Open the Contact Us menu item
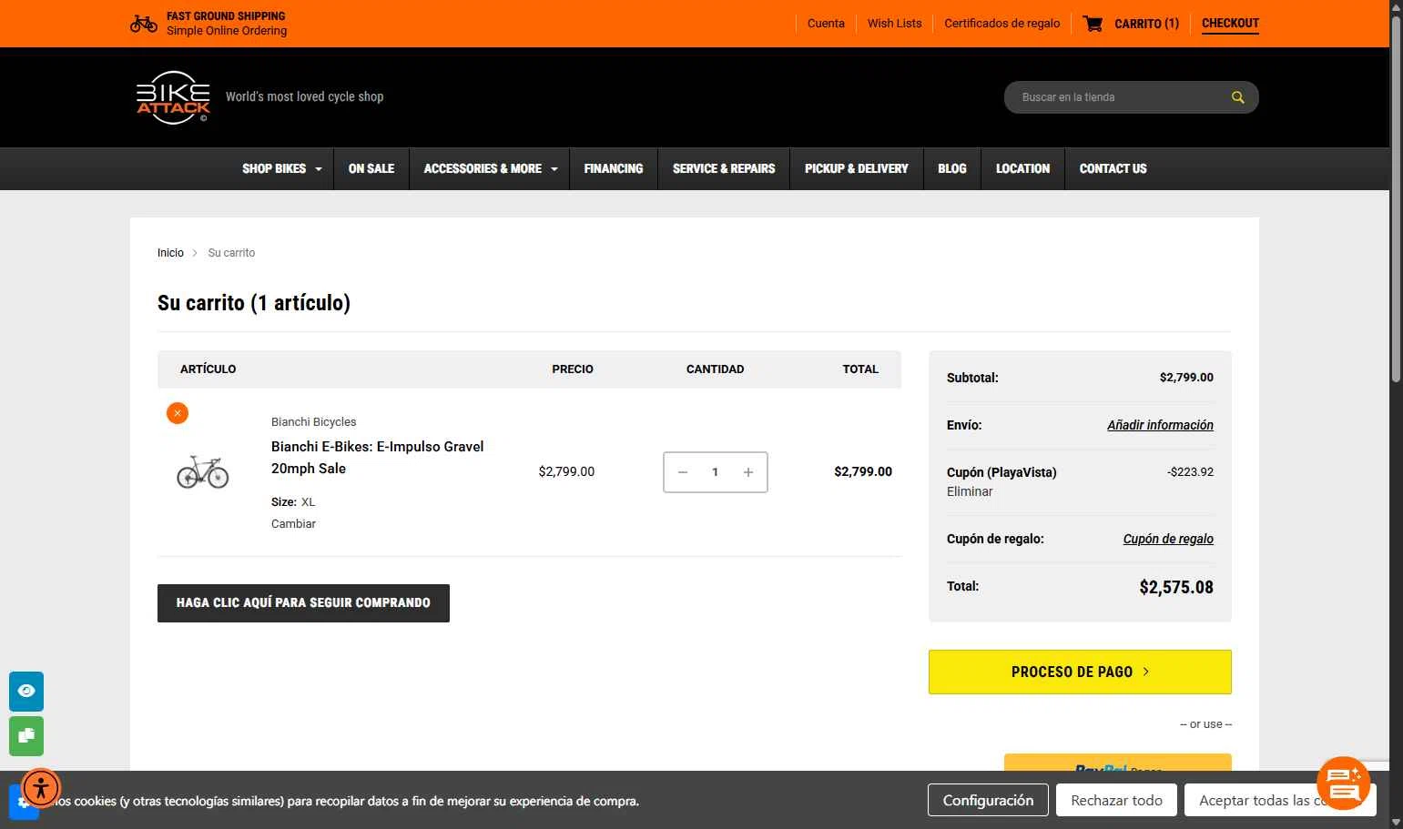The width and height of the screenshot is (1403, 829). pyautogui.click(x=1113, y=169)
